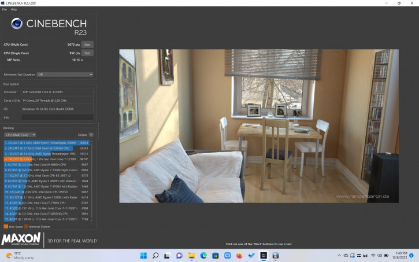
Task: Select ranking row 10 Xeon CPU X5650
Action: pos(46,192)
